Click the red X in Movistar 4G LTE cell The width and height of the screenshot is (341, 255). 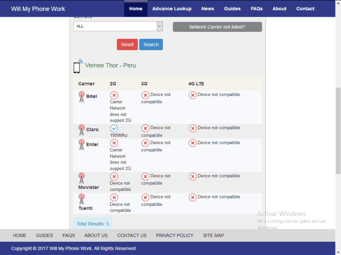coord(192,176)
